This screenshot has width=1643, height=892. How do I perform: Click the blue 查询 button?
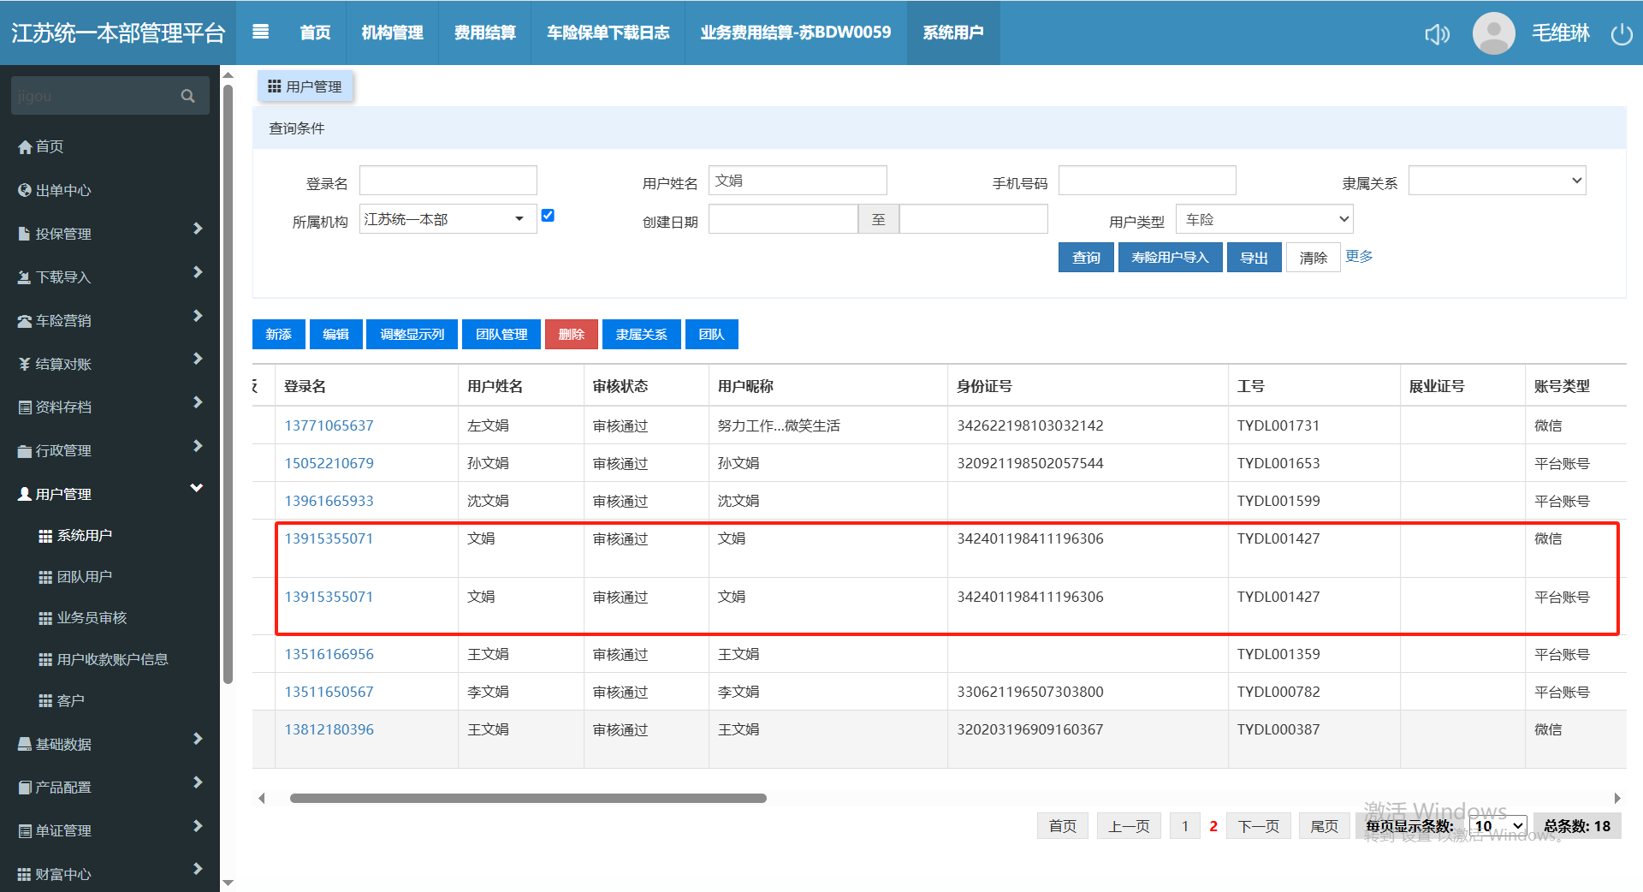pyautogui.click(x=1086, y=258)
